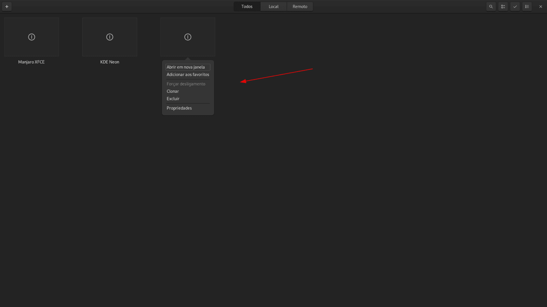Screen dimensions: 547x307
Task: Select 'Excluir' to delete the box
Action: 173,99
